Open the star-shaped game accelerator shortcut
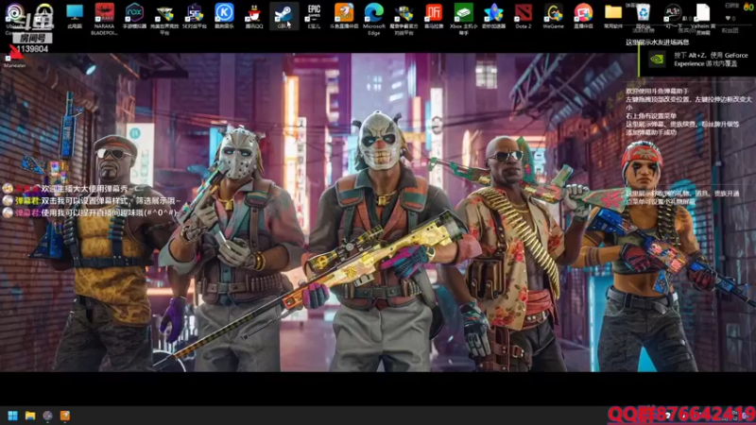 pos(493,16)
